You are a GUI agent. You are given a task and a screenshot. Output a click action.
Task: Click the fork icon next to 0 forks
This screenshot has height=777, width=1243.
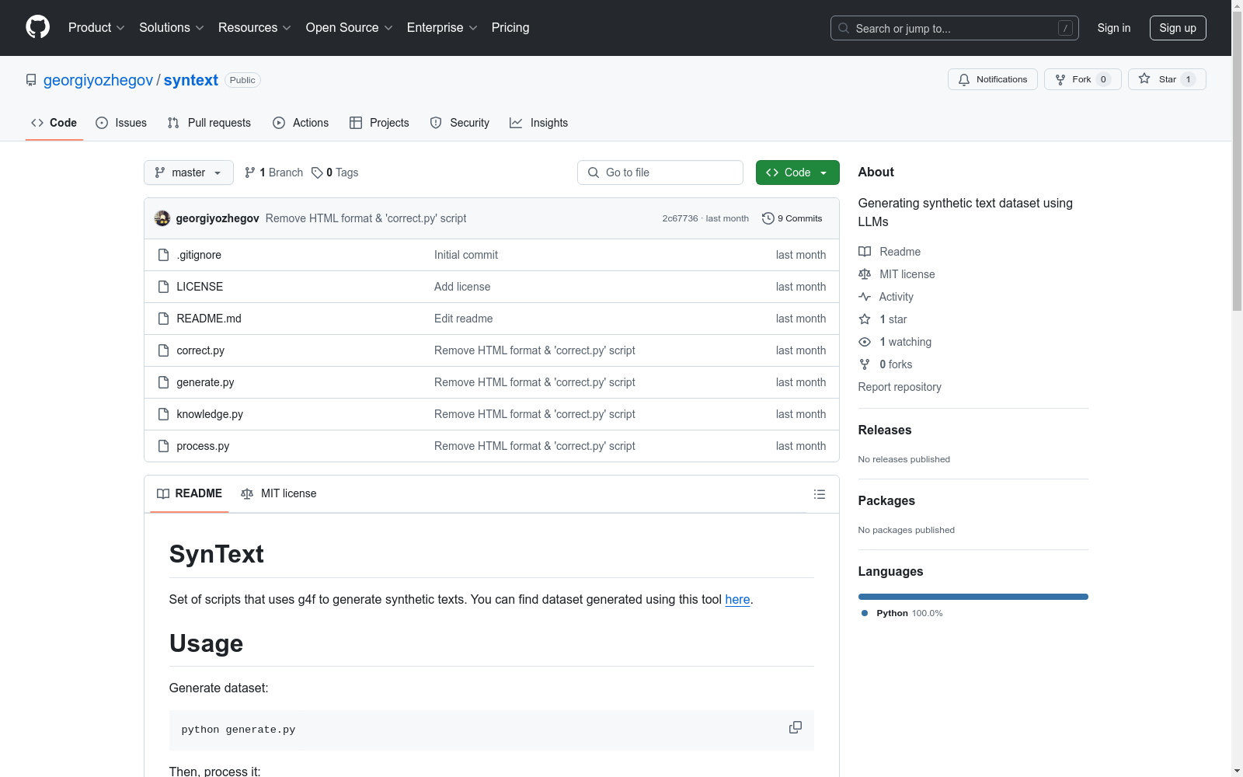click(x=865, y=364)
